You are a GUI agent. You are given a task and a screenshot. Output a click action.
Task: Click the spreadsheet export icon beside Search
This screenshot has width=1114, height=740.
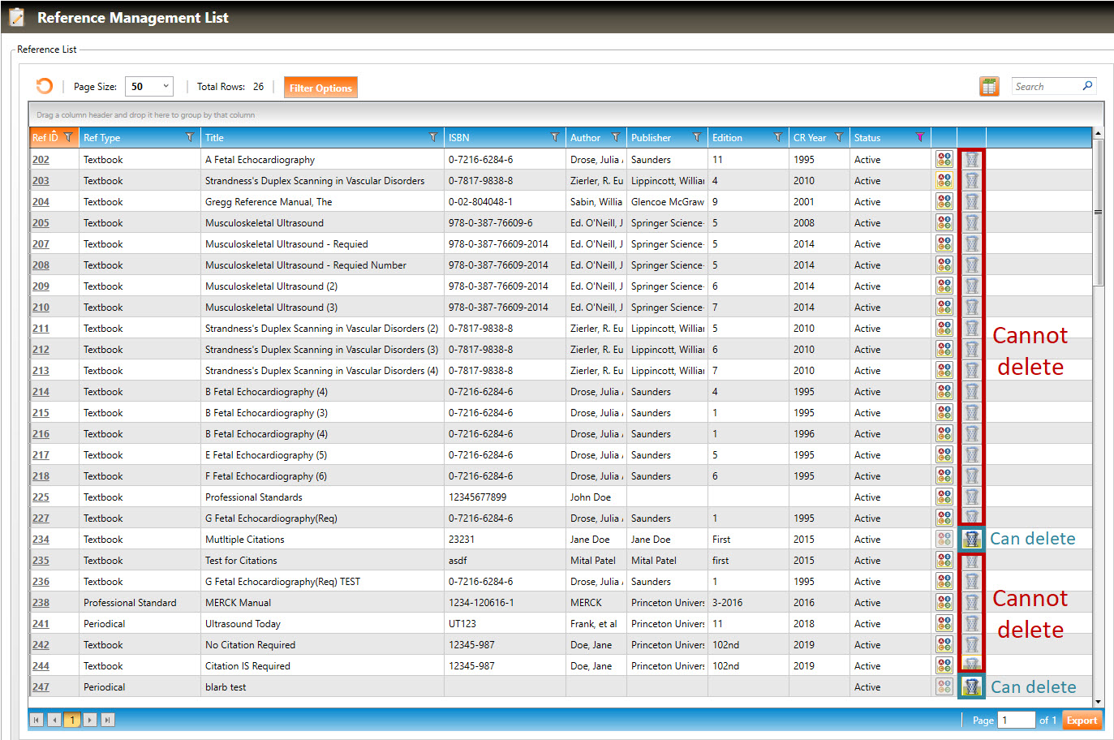click(989, 86)
